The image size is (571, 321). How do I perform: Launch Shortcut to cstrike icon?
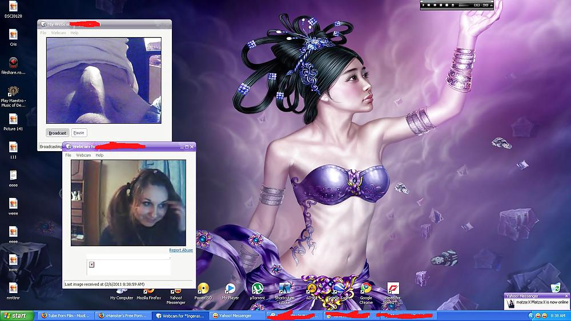[284, 293]
